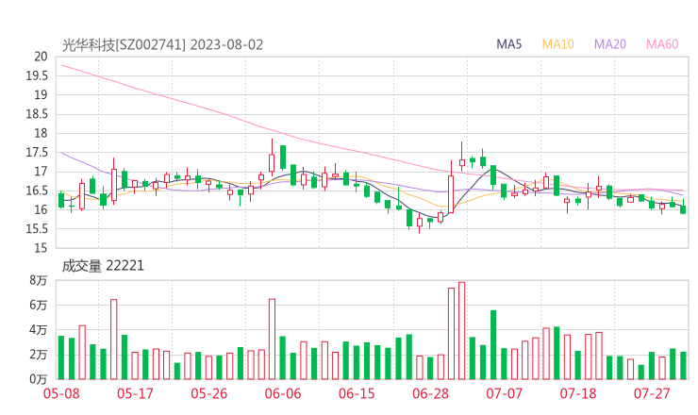Click the volume axis label 8万

pyautogui.click(x=39, y=280)
